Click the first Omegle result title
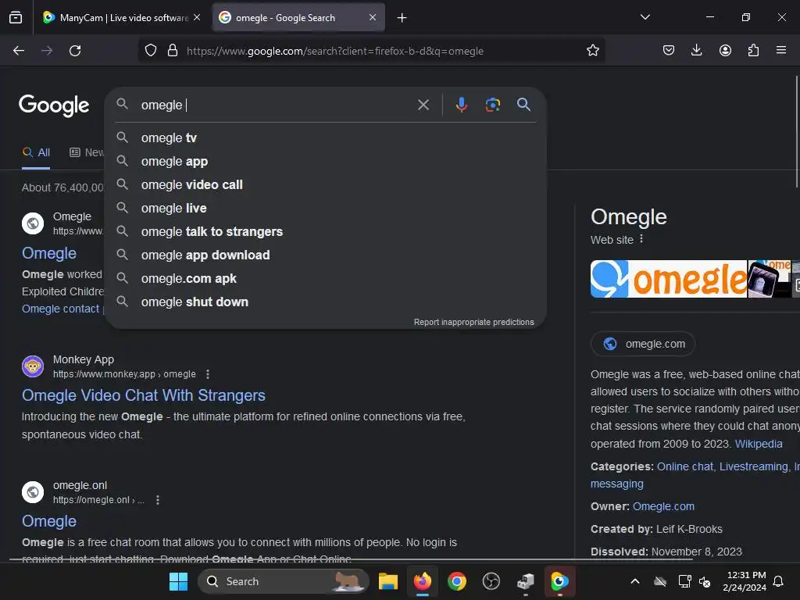This screenshot has width=800, height=600. tap(49, 253)
